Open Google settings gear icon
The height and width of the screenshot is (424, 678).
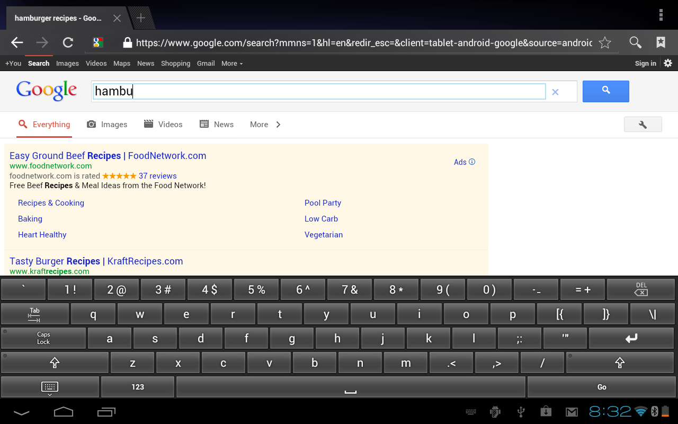point(668,63)
